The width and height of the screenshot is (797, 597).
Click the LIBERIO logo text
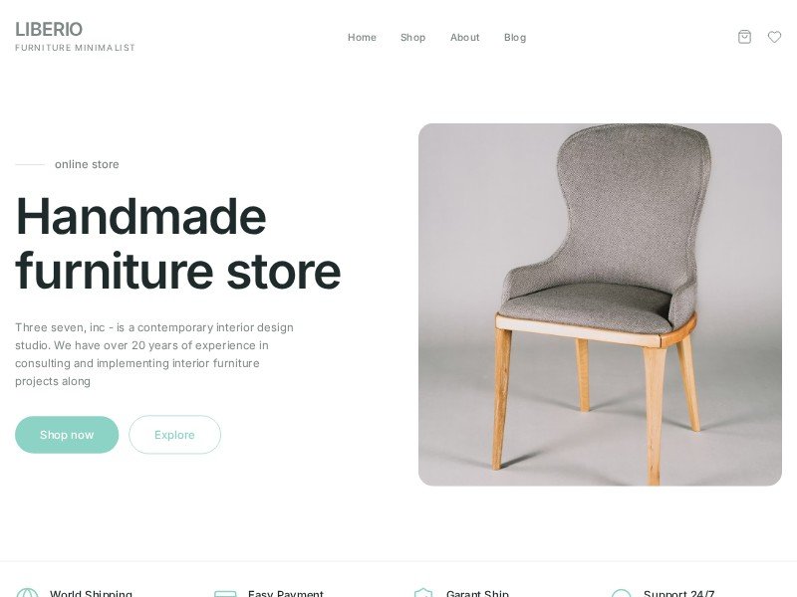pos(49,29)
